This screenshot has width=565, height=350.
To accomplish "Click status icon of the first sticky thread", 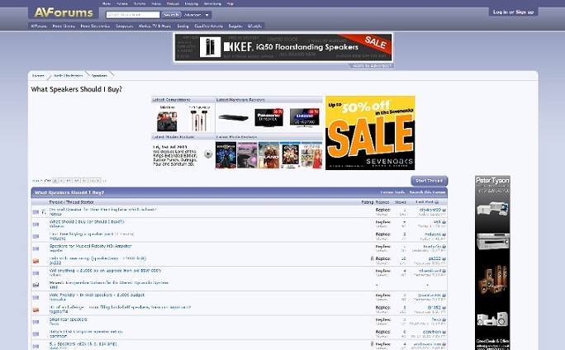I will tap(36, 212).
